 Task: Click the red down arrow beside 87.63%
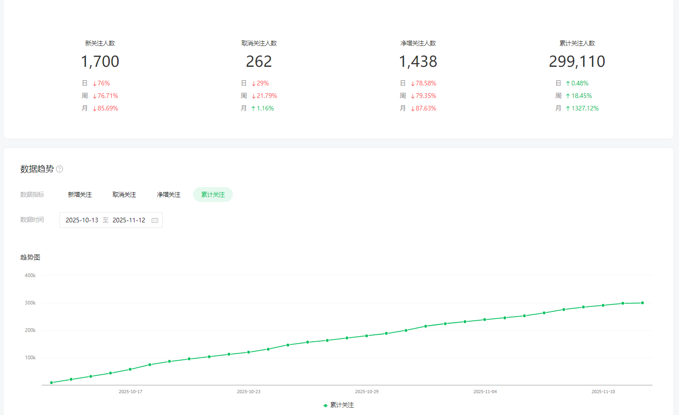pyautogui.click(x=413, y=109)
